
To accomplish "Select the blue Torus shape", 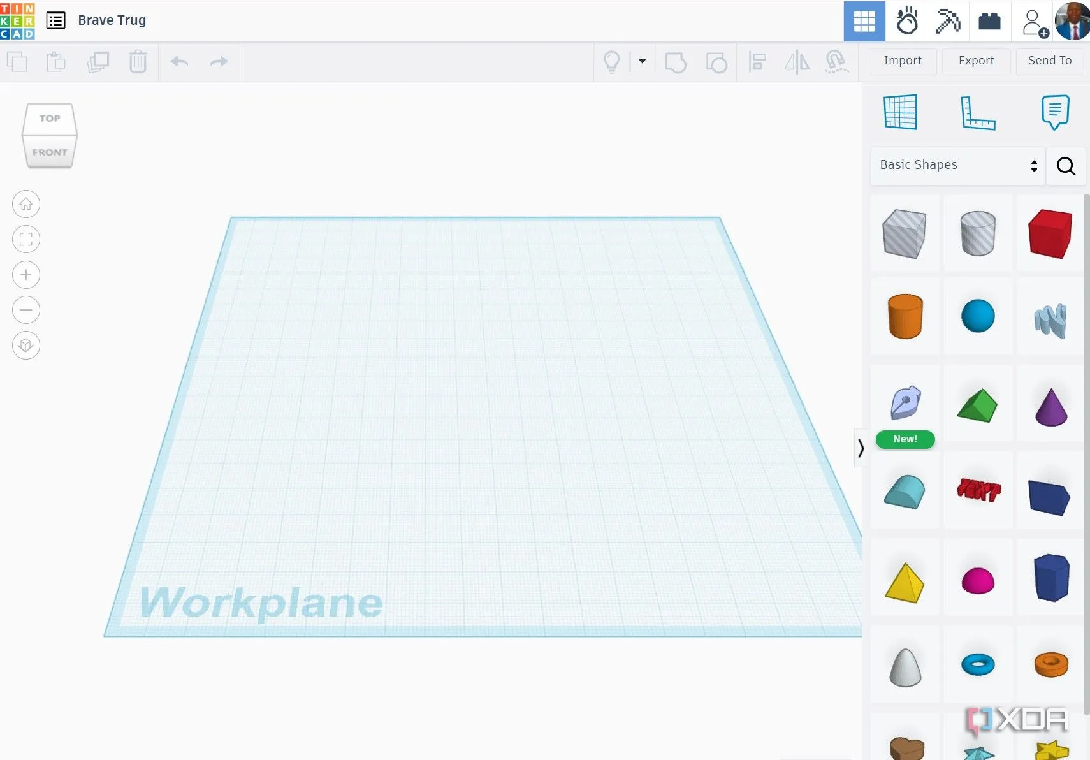I will (978, 664).
